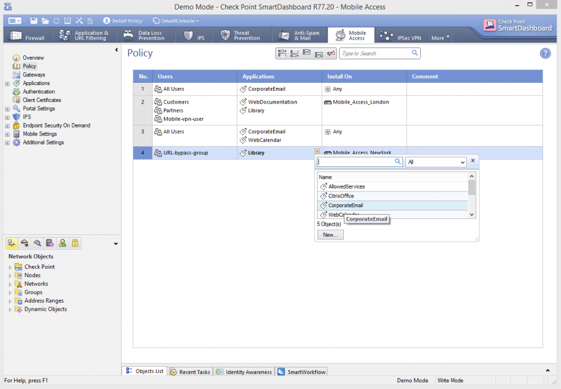Viewport: 561px width, 389px height.
Task: Select Gateways in the navigation tree
Action: click(34, 74)
